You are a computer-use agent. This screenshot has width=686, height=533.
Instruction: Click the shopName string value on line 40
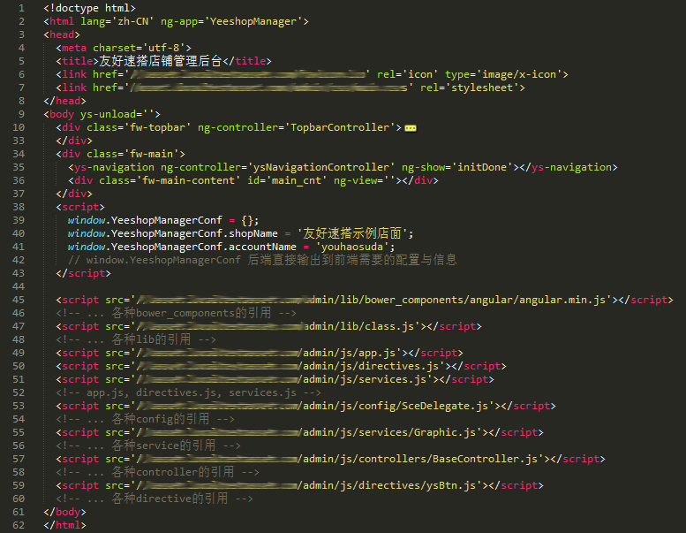pyautogui.click(x=353, y=233)
